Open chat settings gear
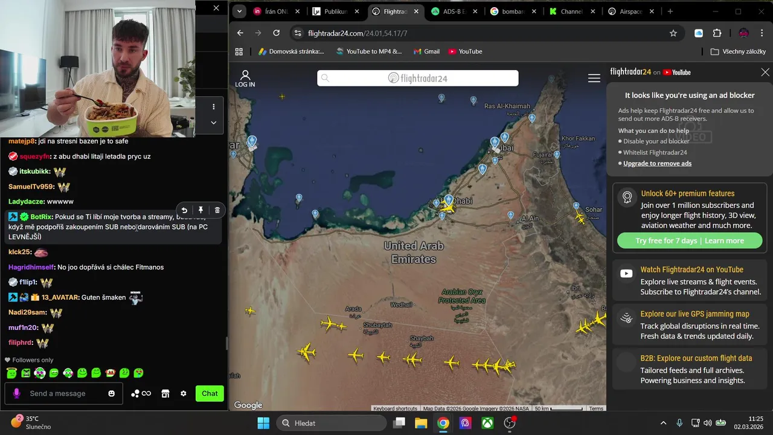The width and height of the screenshot is (773, 435). pyautogui.click(x=184, y=393)
